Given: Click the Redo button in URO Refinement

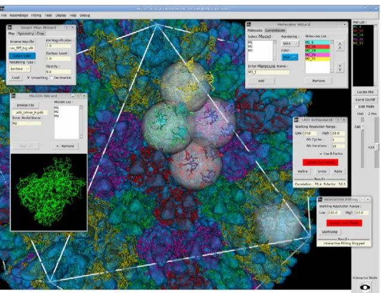Looking at the screenshot, I should (338, 171).
